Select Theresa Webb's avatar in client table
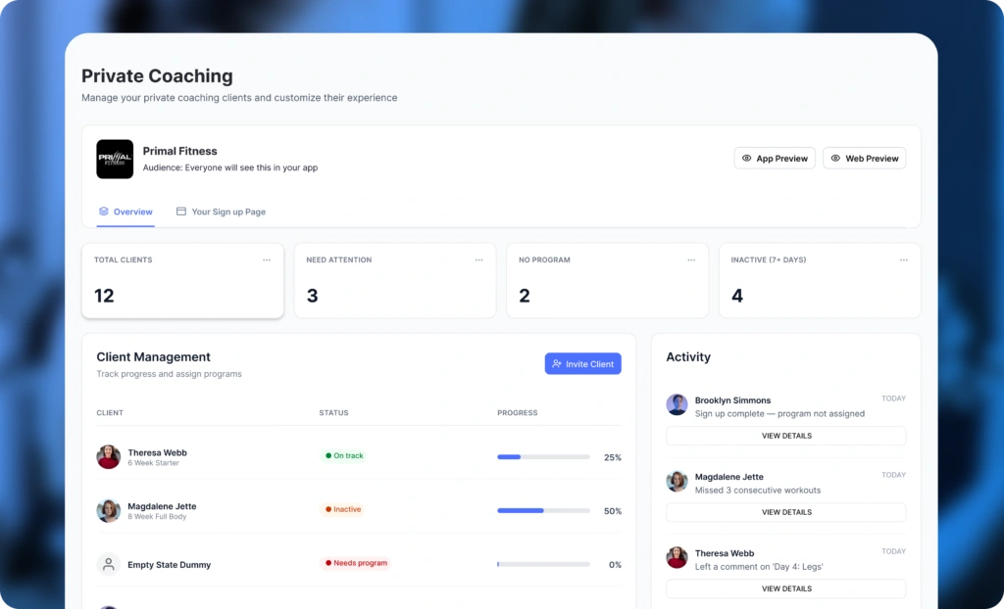 [108, 456]
